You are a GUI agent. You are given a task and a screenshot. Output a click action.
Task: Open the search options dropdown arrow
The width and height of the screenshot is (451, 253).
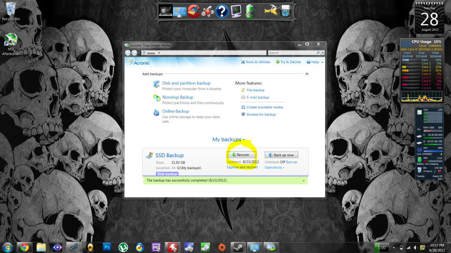point(323,53)
